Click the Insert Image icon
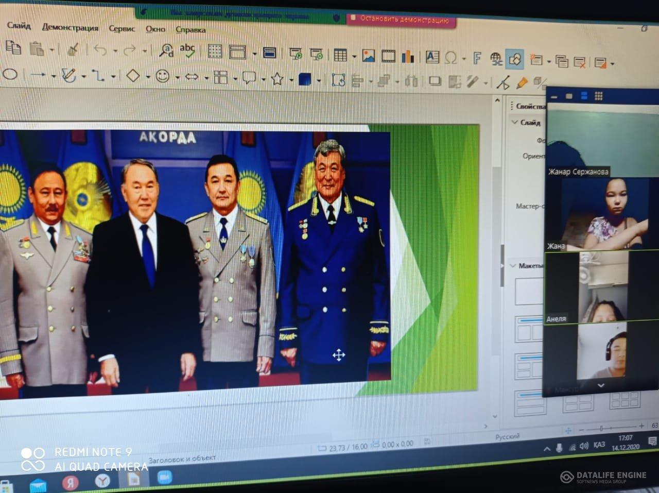659x493 pixels. pos(368,56)
